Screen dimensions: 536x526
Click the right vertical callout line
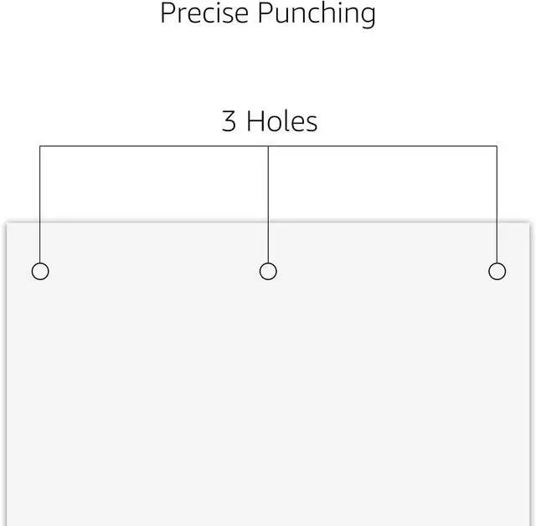(x=497, y=205)
